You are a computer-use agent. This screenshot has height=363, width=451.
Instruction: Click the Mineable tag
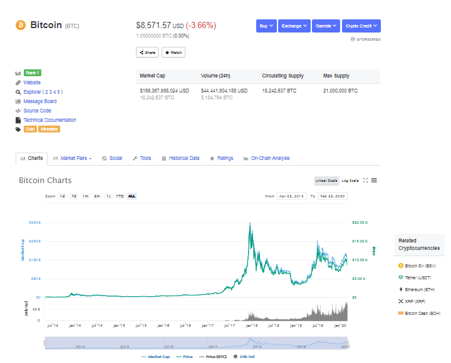pos(49,129)
